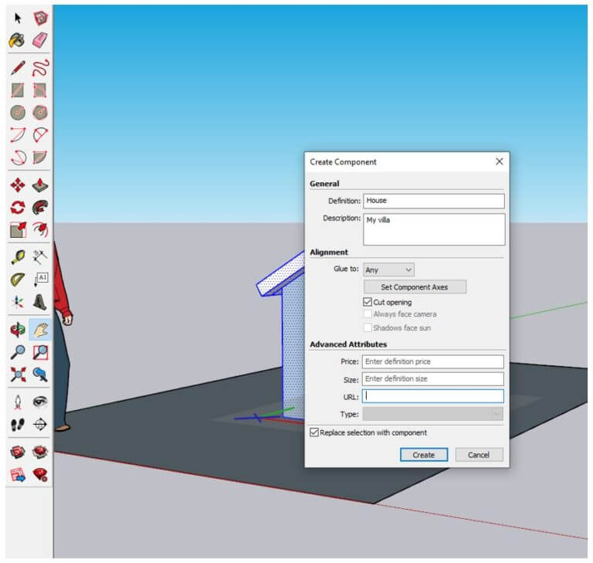
Task: Choose the Paint Bucket tool
Action: click(17, 40)
